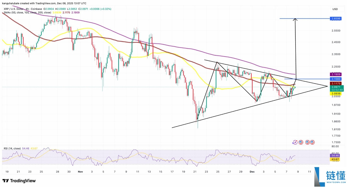Viewport: 347px width, 187px height.
Task: Click the purple 54.46 RSI value label
Action: [335, 155]
